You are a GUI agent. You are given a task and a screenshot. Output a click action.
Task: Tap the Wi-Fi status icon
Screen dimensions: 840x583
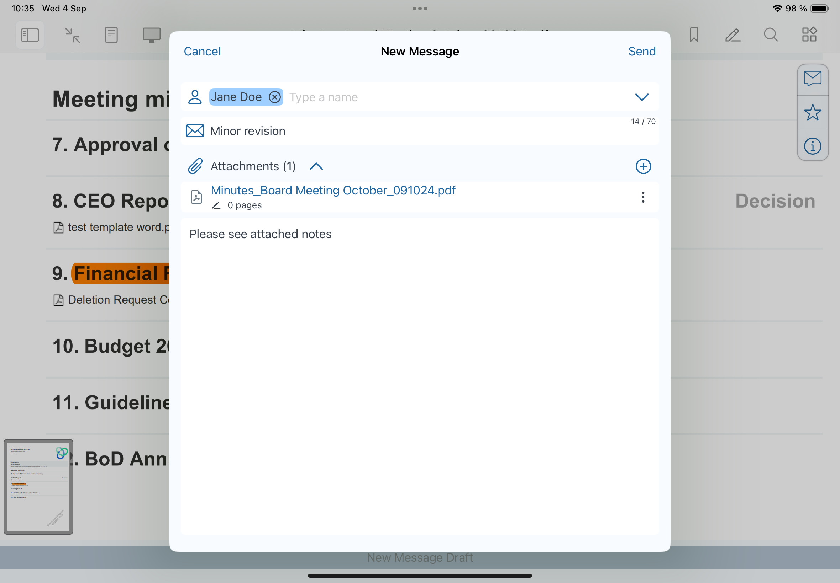point(777,9)
